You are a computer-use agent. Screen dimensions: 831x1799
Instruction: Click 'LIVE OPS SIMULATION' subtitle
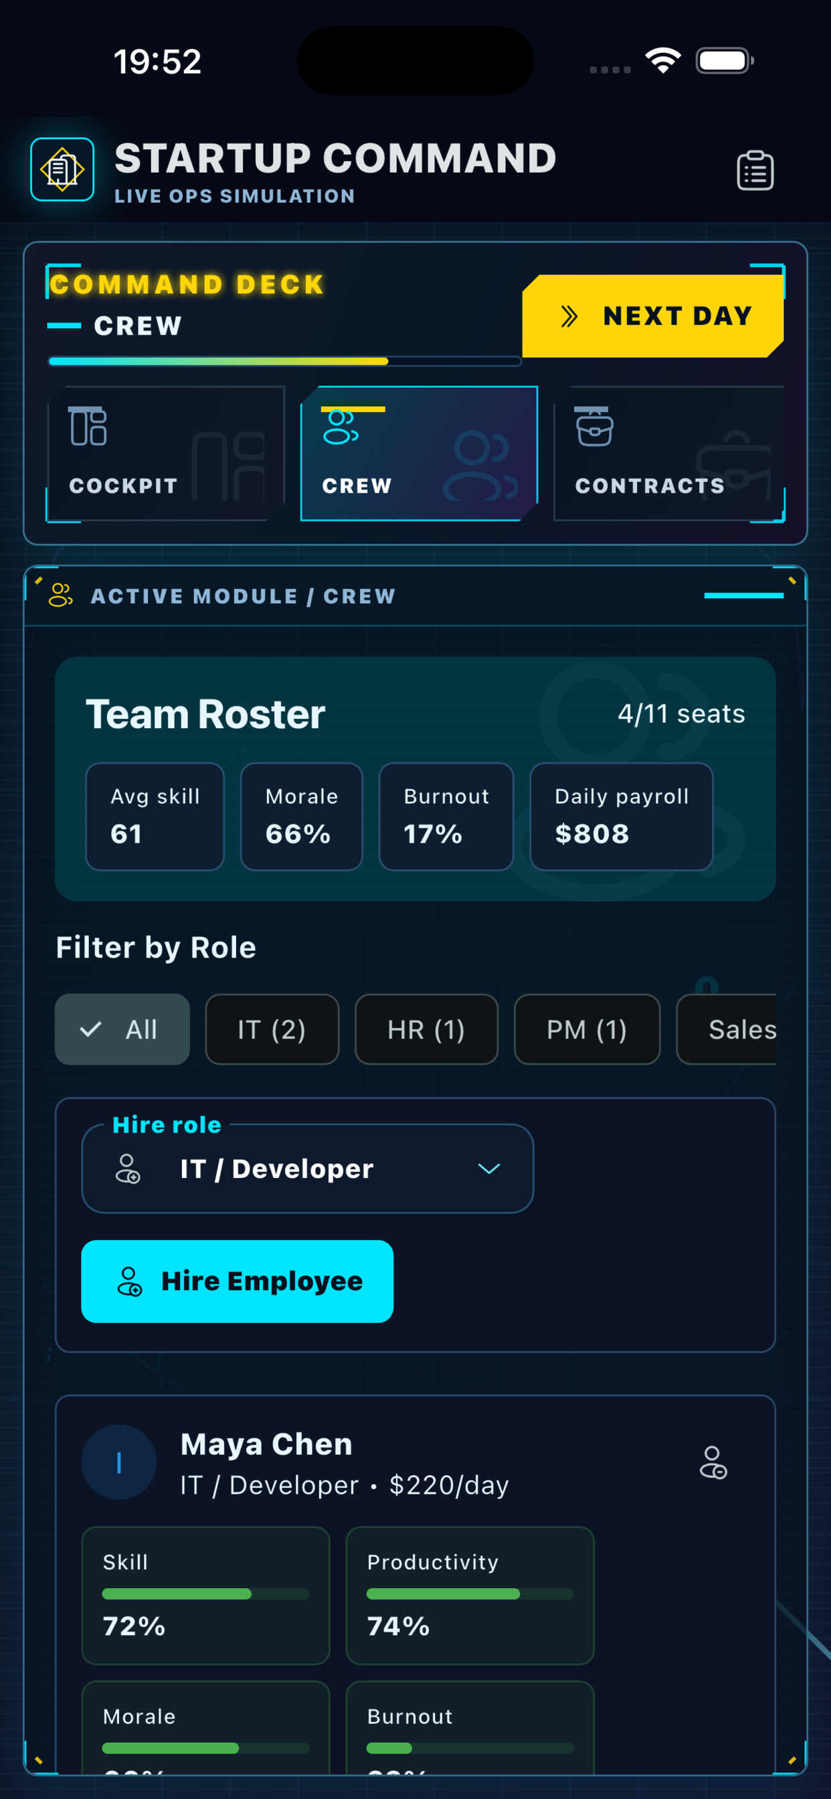[x=235, y=196]
